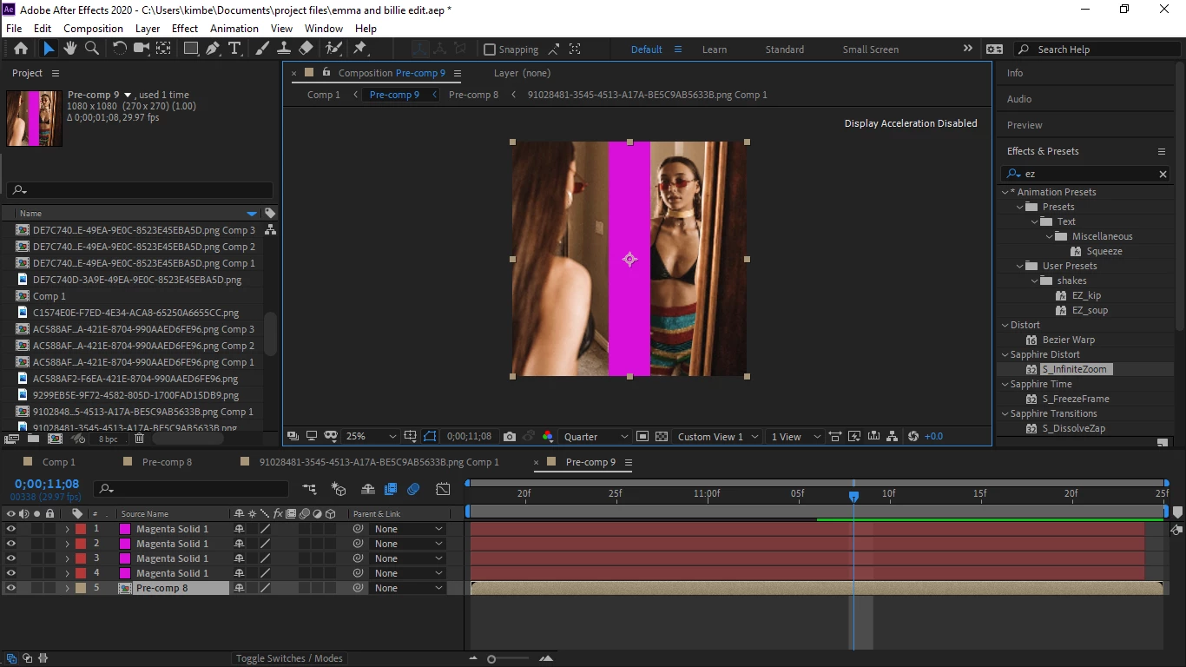Choose the Hand tool

click(x=70, y=49)
